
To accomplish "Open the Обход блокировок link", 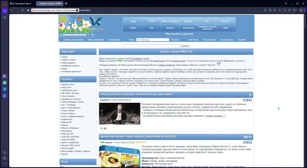I will (x=96, y=40).
